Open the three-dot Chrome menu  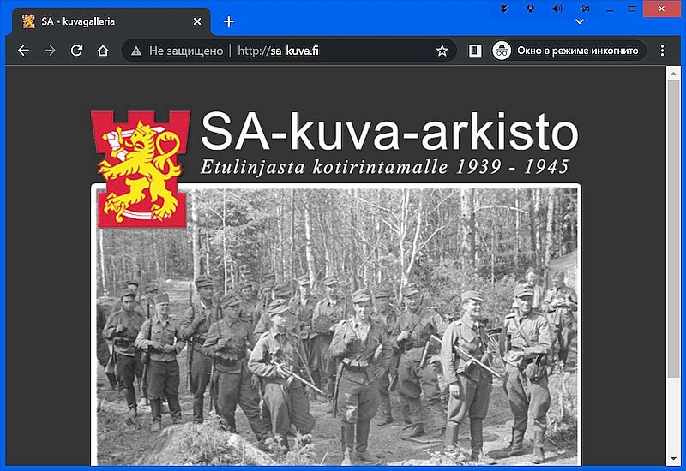[x=662, y=51]
